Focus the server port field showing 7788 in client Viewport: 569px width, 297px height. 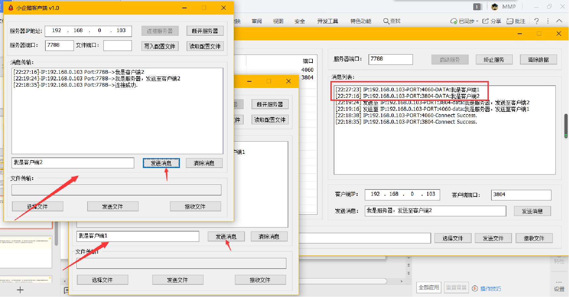click(59, 45)
